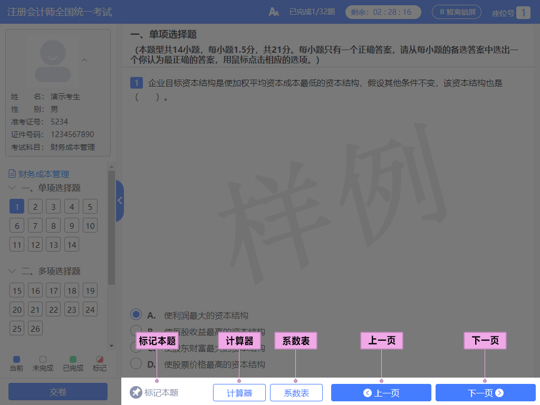The image size is (540, 405).
Task: Open the 系数表 coefficient table
Action: tap(296, 392)
